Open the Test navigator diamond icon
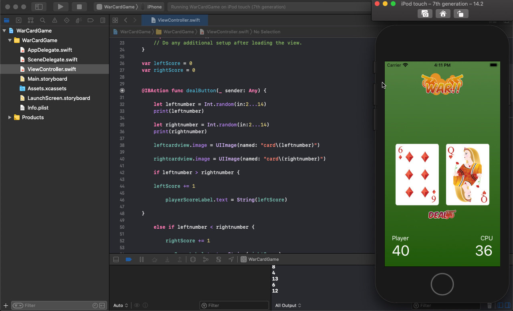513x311 pixels. point(67,20)
